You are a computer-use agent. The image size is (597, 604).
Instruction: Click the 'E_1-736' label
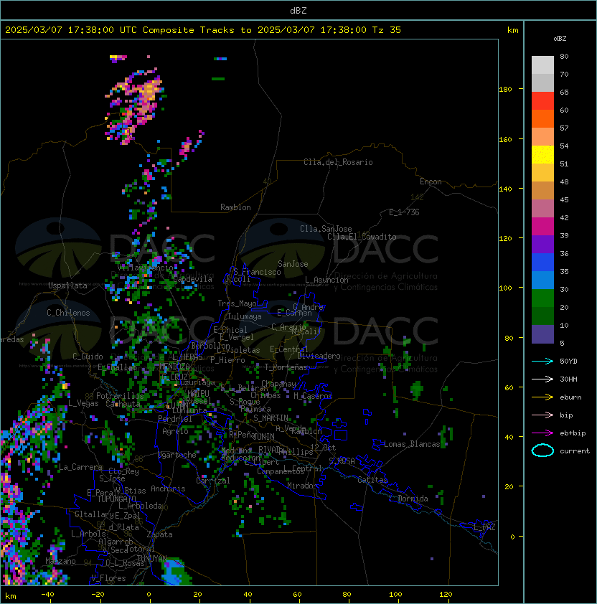coord(404,212)
